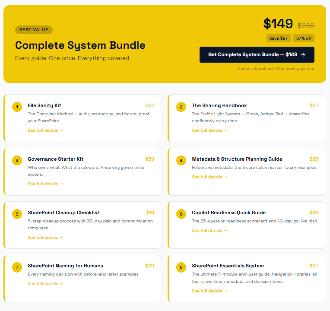View full details for Governance Starter Kit
This screenshot has width=330, height=311.
pos(45,184)
